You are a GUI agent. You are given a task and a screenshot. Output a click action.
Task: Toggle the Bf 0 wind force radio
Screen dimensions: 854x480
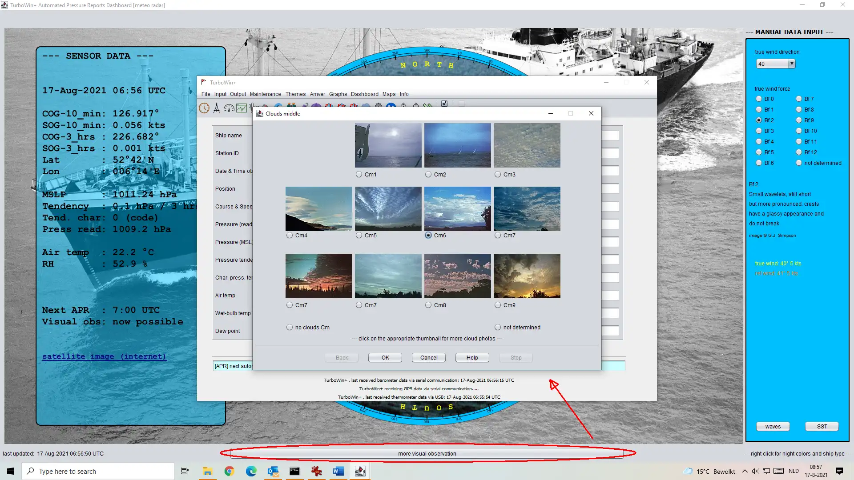click(758, 99)
